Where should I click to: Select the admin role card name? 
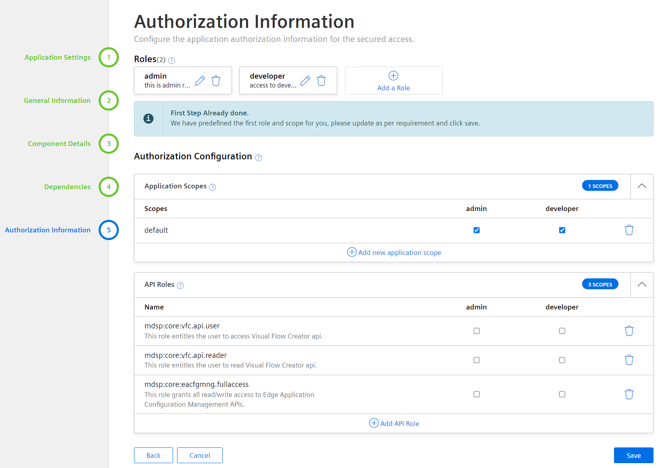(x=155, y=76)
